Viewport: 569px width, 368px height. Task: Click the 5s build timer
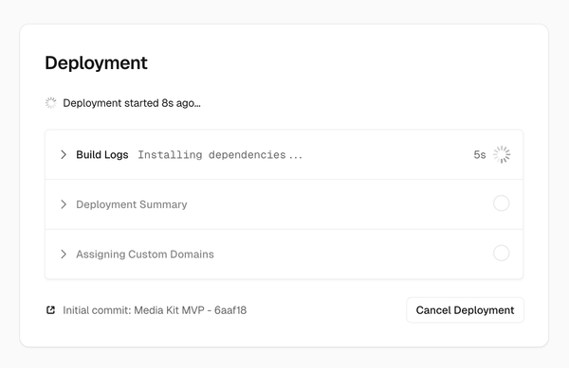coord(479,155)
